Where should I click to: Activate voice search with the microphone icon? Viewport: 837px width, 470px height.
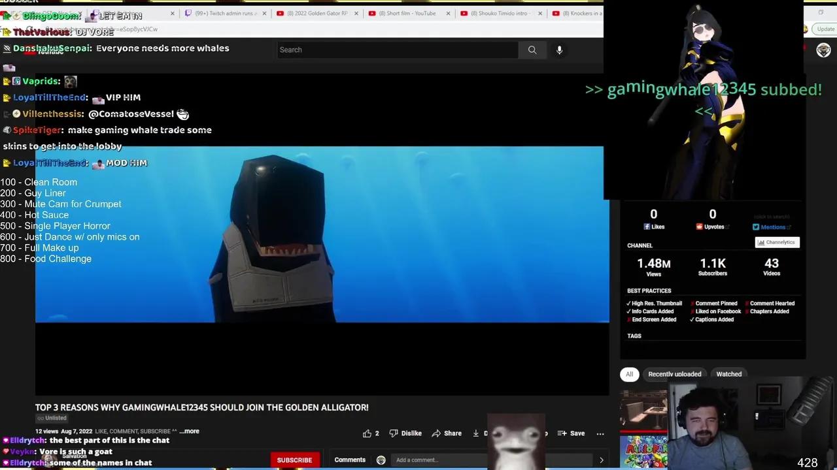click(559, 50)
